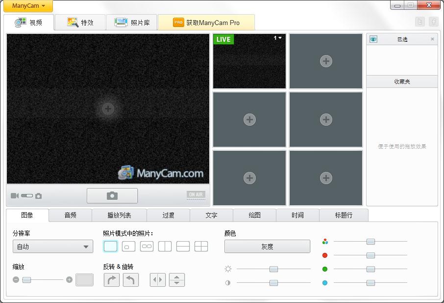Screen dimensions: 444x303
Task: Rotate the image clockwise
Action: 112,280
